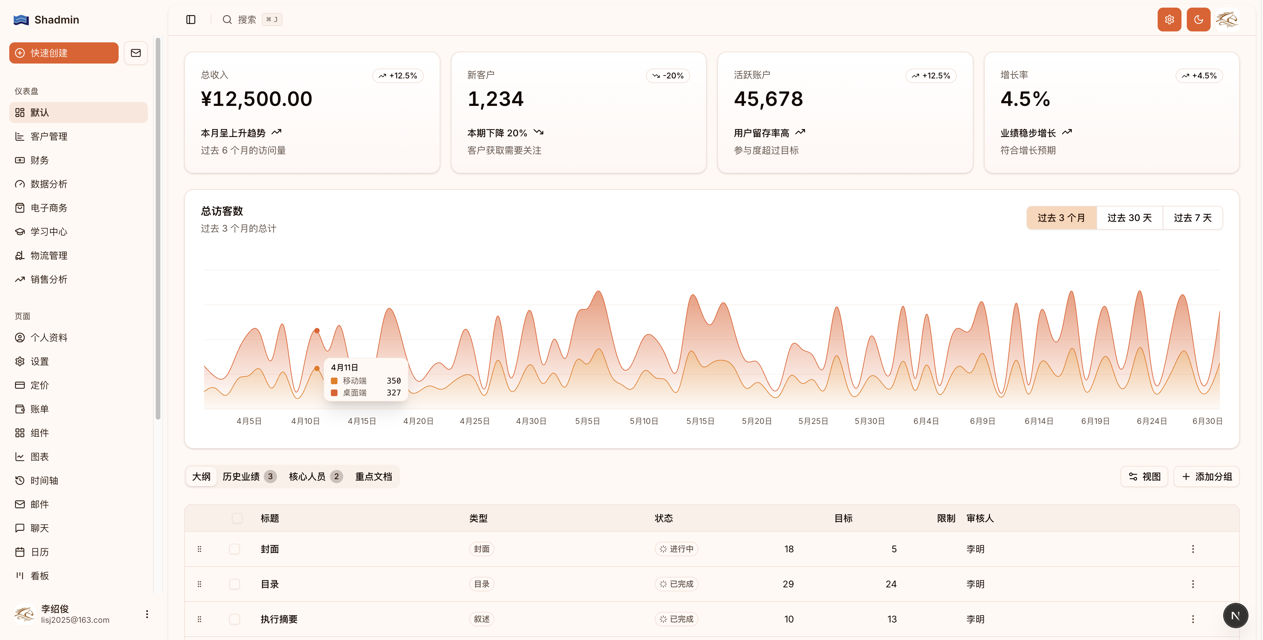Tick the 目录 row checkbox
This screenshot has height=640, width=1263.
234,584
